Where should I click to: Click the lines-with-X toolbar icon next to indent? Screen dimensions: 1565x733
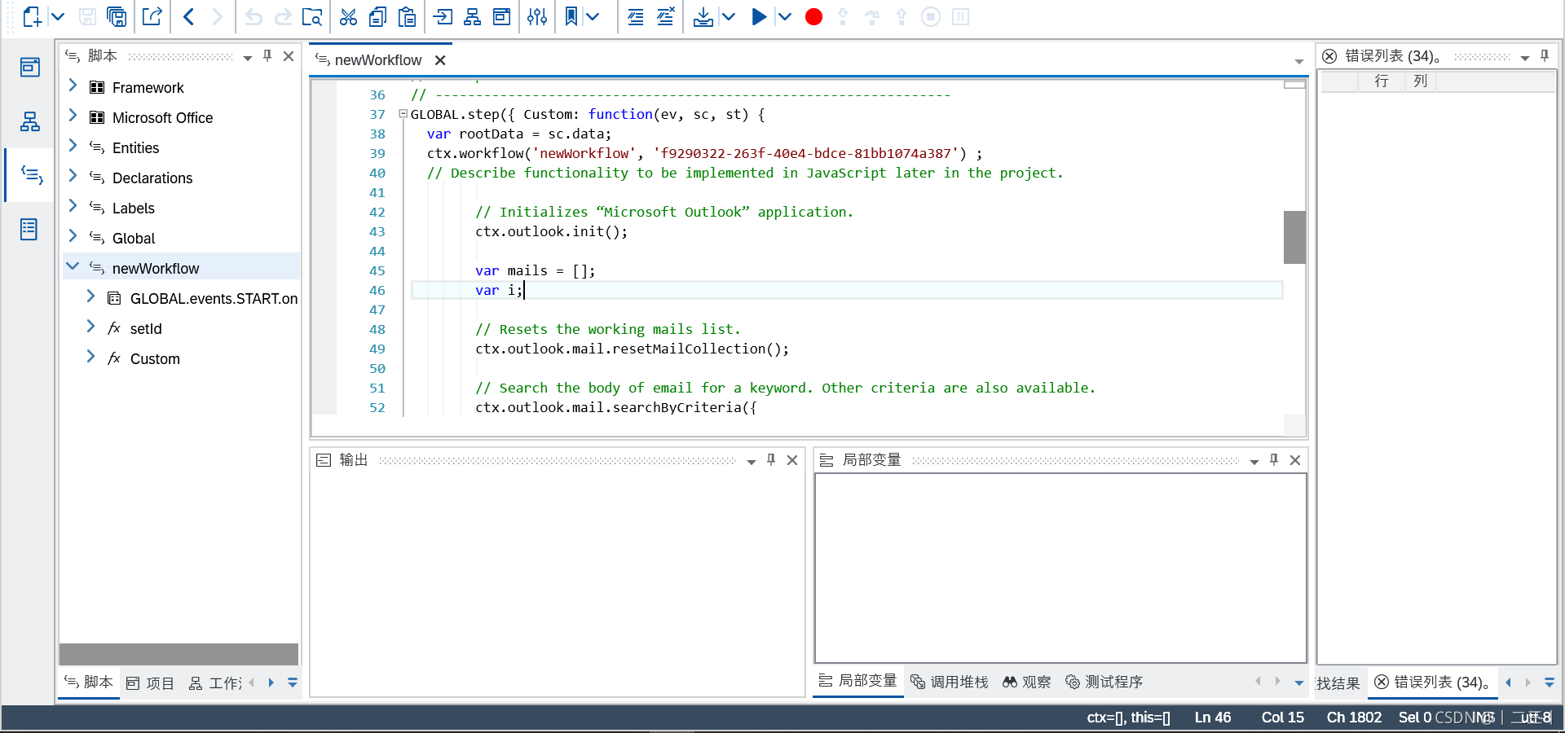coord(665,16)
